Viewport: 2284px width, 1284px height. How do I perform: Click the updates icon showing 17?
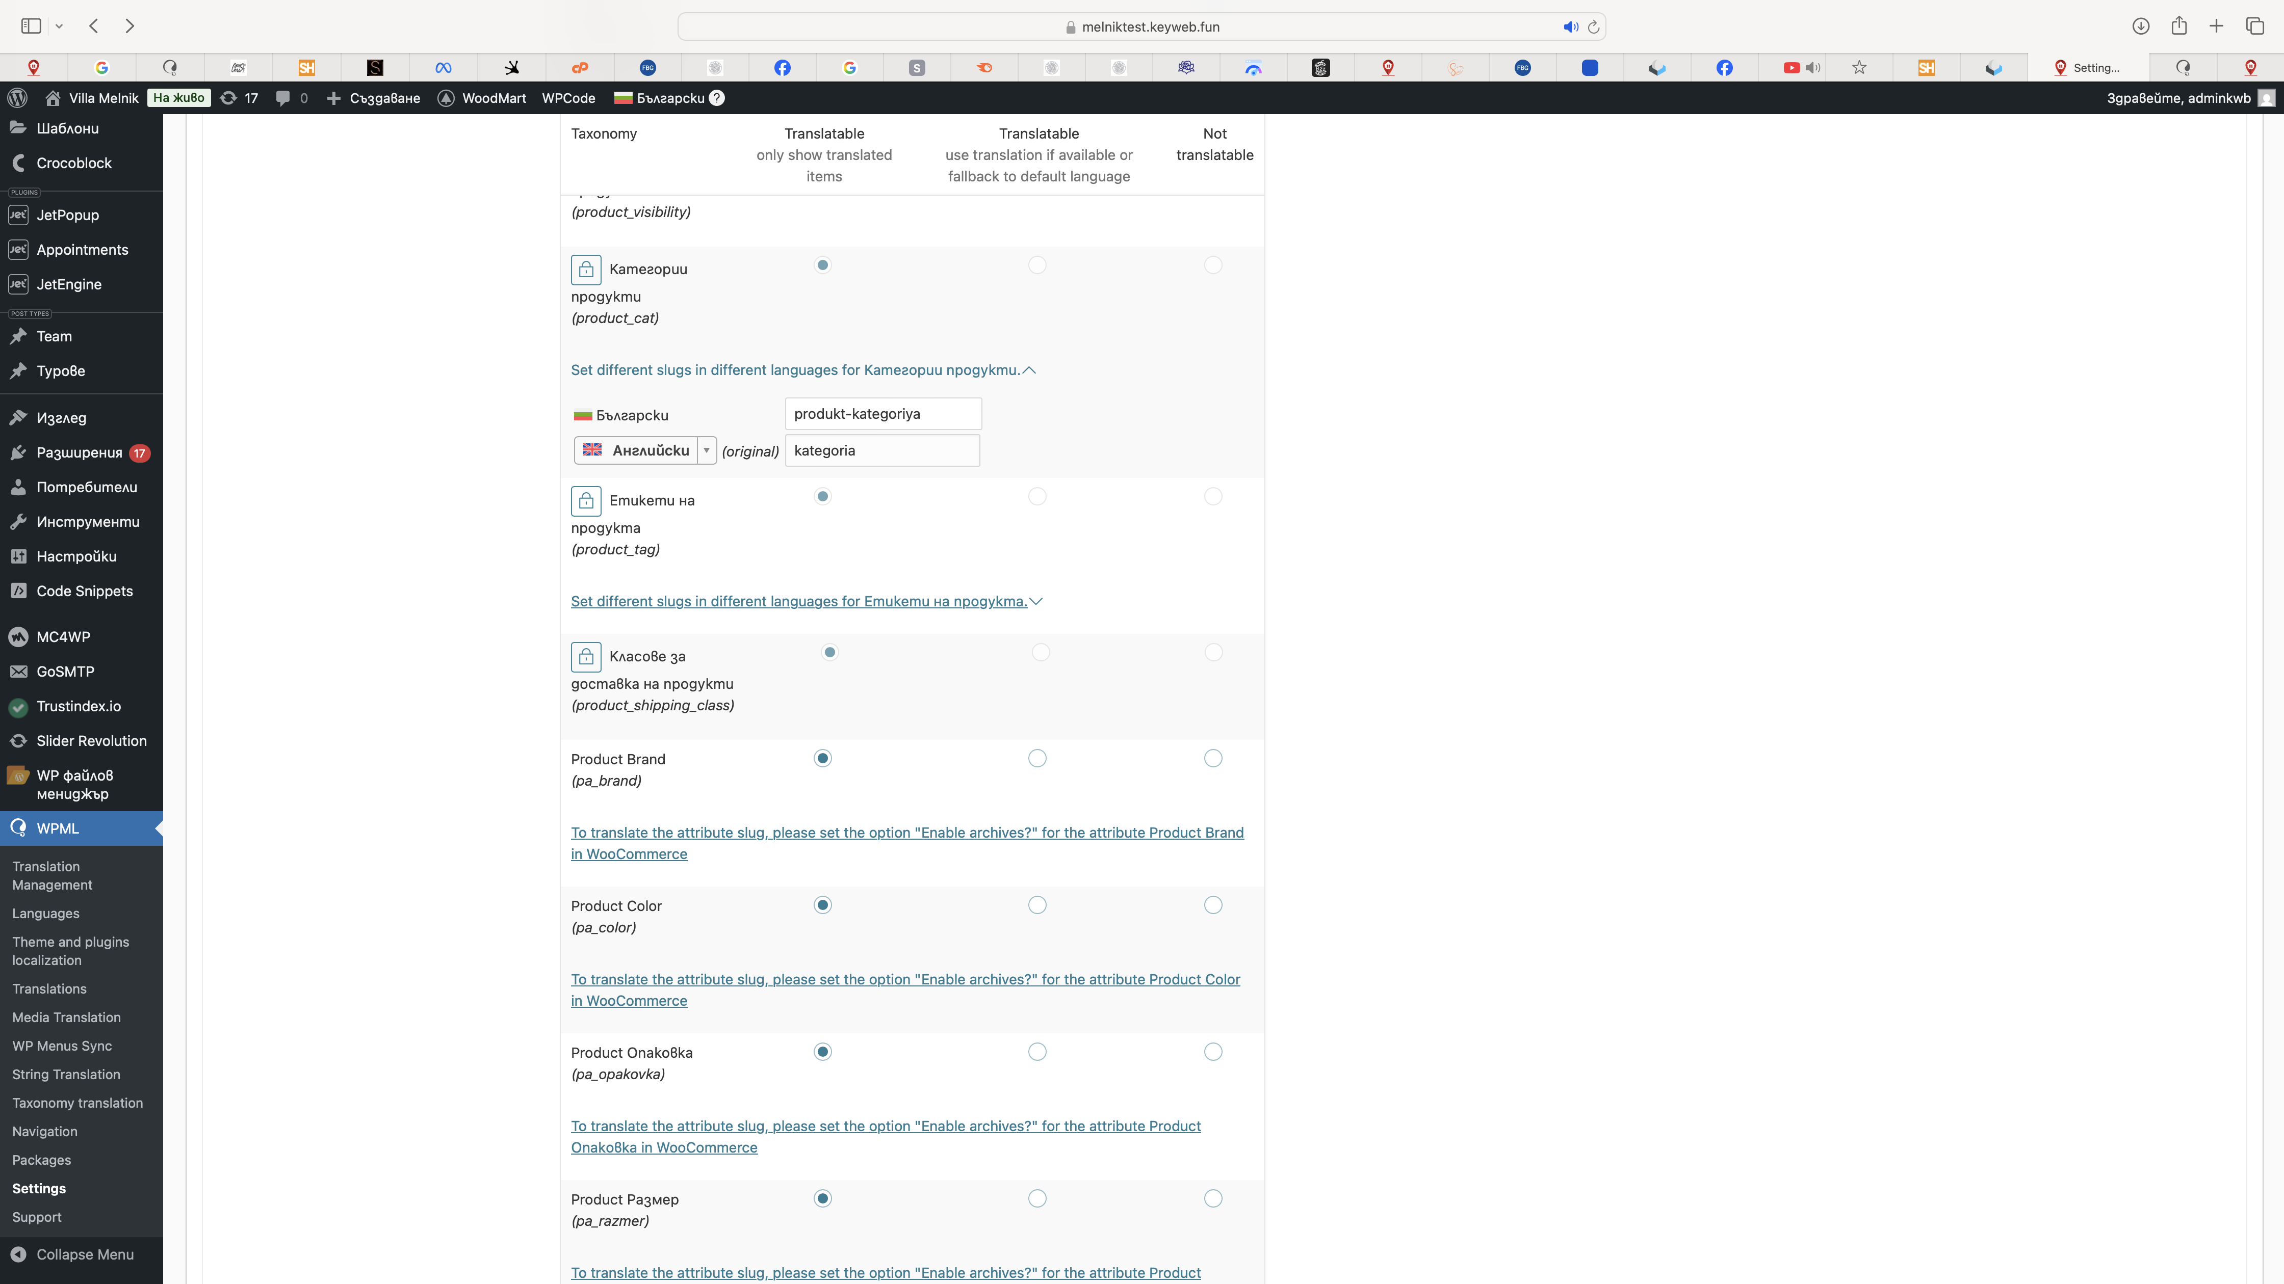[240, 97]
